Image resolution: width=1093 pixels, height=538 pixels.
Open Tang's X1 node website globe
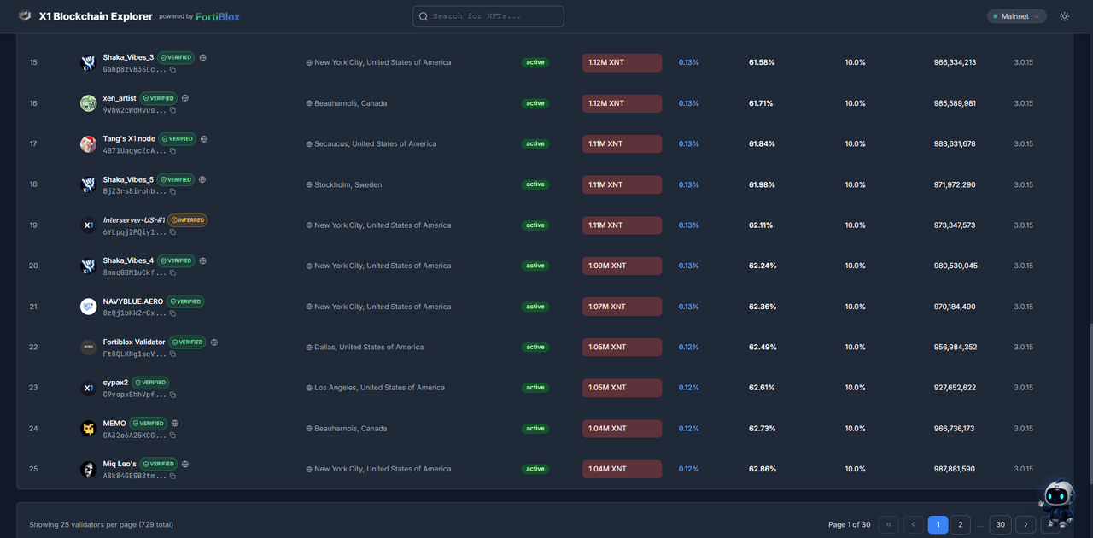204,138
